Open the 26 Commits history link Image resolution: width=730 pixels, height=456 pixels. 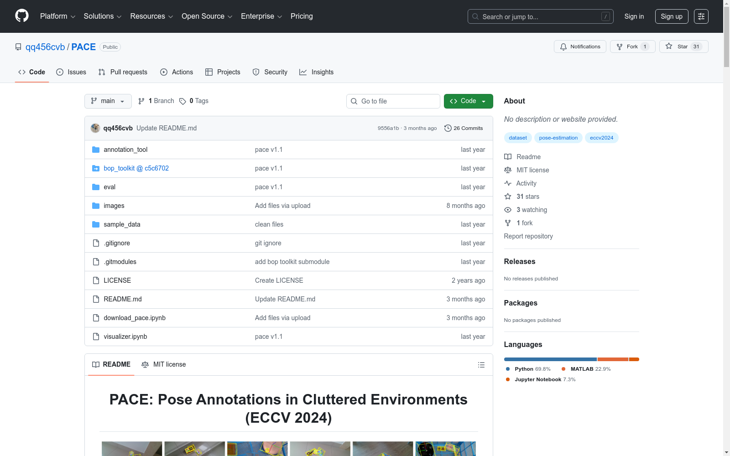coord(464,128)
